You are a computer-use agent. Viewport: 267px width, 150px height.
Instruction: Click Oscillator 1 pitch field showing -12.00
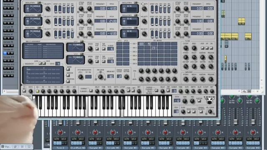point(112,8)
